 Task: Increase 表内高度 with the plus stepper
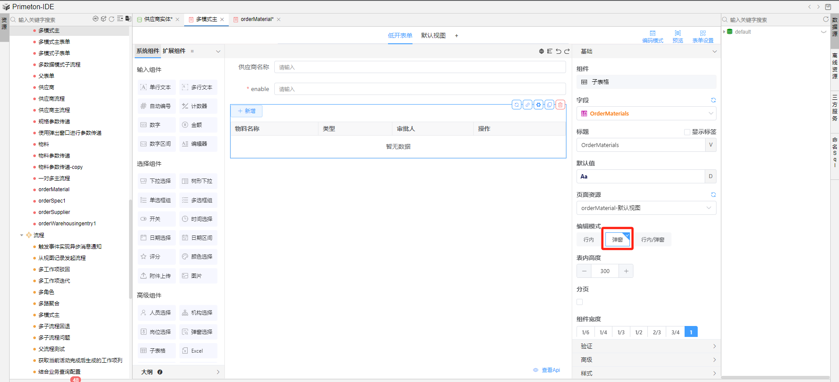(x=626, y=271)
